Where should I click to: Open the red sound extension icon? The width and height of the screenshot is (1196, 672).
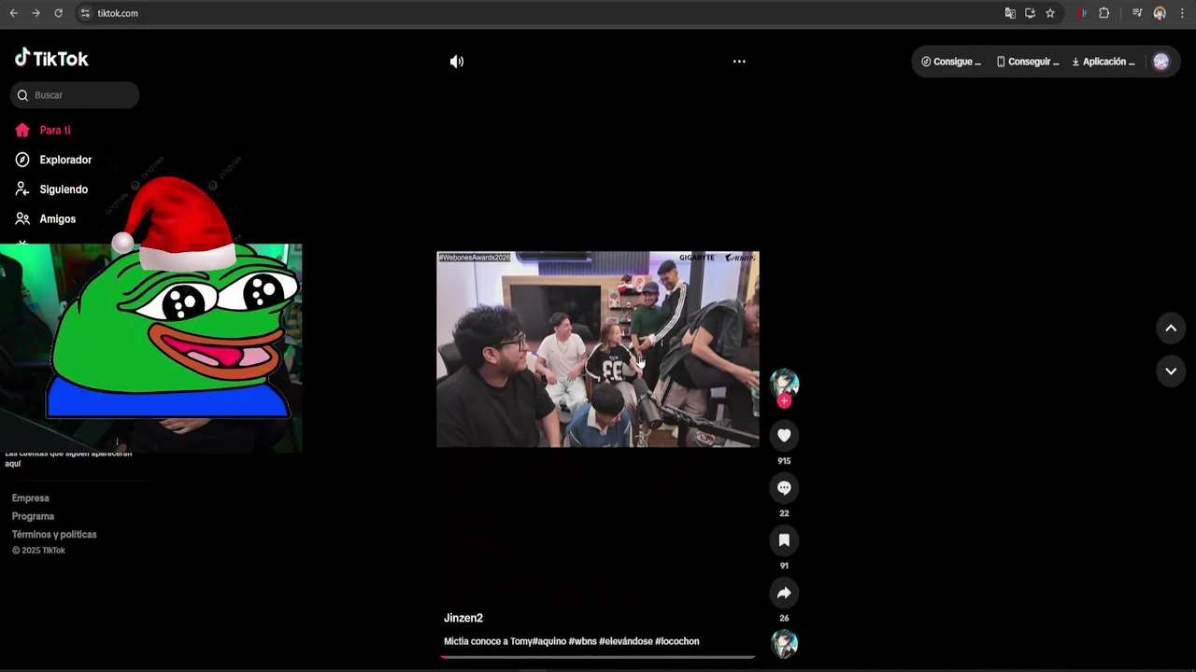click(x=1082, y=13)
